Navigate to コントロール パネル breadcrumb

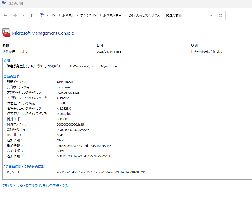tap(62, 15)
